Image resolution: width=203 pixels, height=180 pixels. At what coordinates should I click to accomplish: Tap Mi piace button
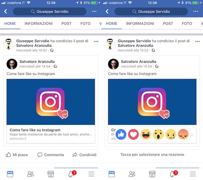(17, 155)
